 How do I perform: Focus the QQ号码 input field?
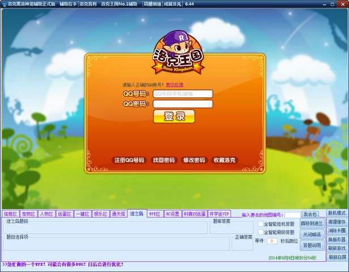[183, 94]
